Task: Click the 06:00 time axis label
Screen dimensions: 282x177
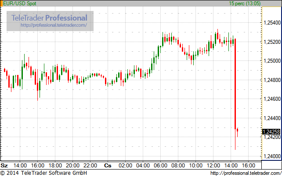Action: pyautogui.click(x=160, y=165)
